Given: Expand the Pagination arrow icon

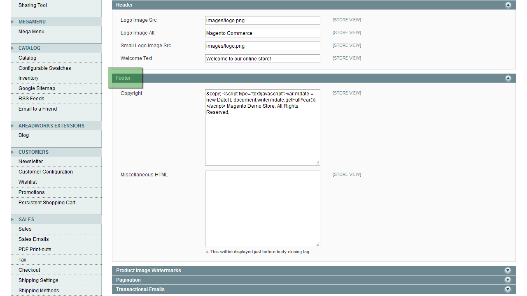Looking at the screenshot, I should (508, 280).
